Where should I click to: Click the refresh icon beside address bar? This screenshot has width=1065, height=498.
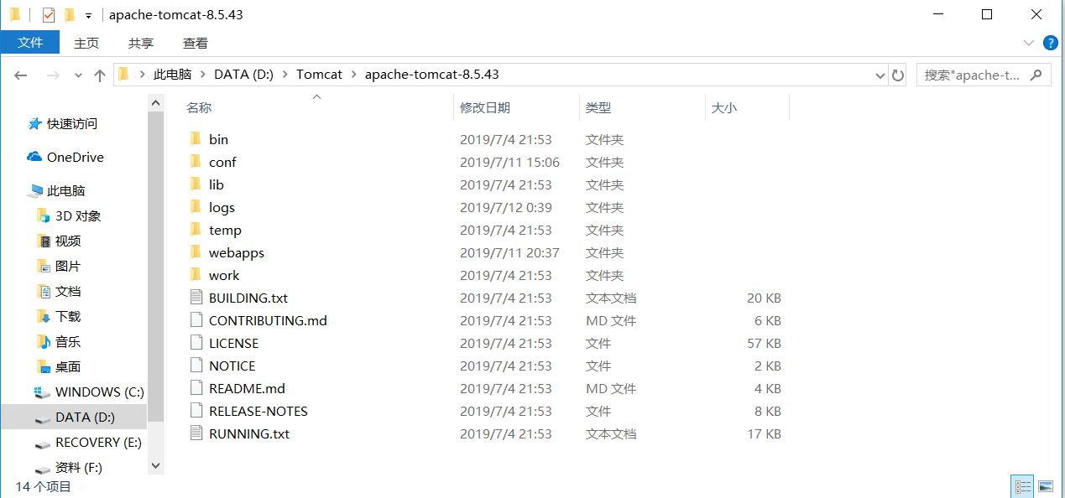tap(898, 75)
